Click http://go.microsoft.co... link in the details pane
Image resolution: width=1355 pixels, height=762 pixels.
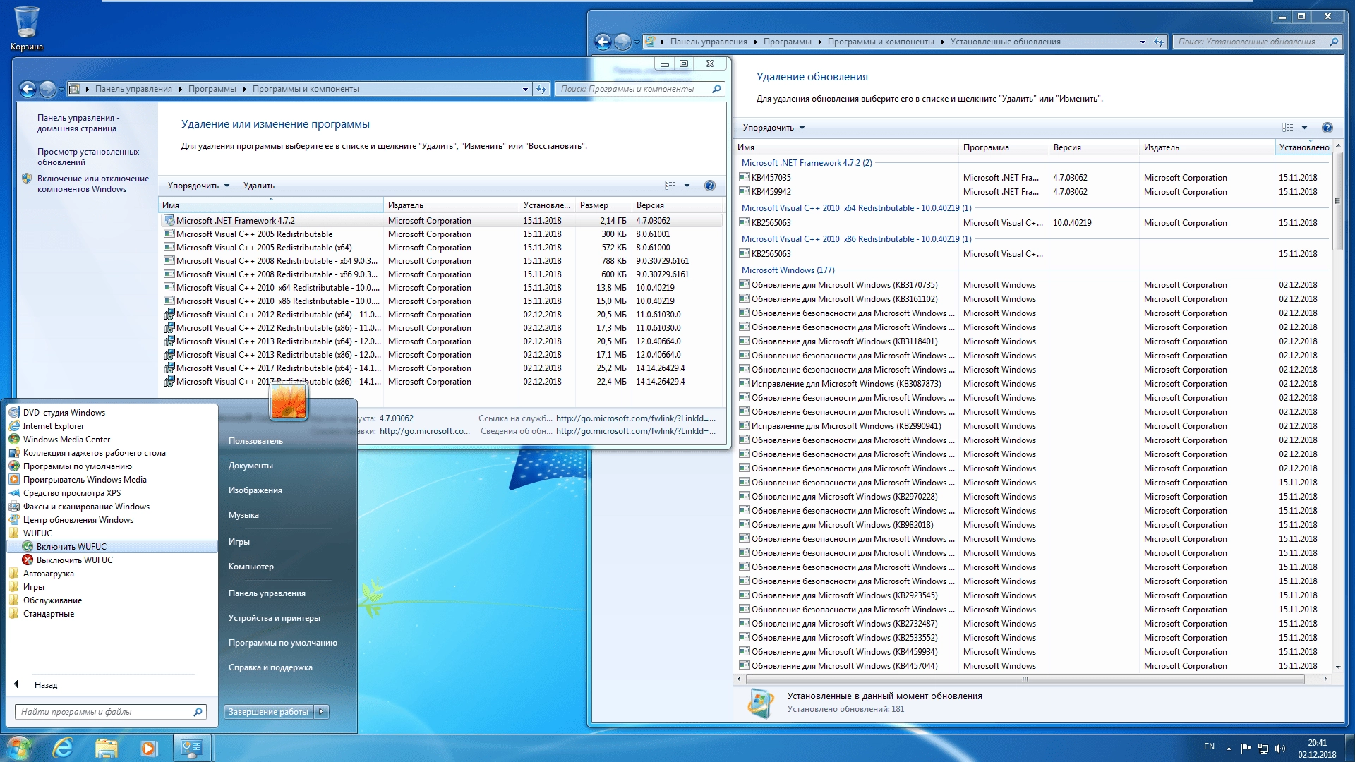(425, 431)
